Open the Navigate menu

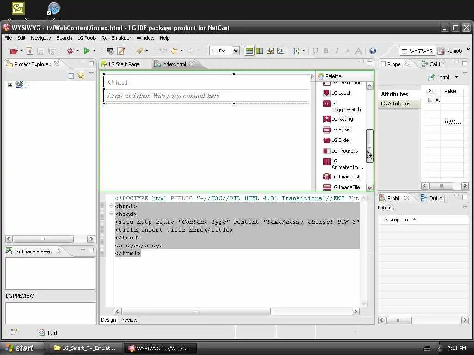[x=41, y=38]
